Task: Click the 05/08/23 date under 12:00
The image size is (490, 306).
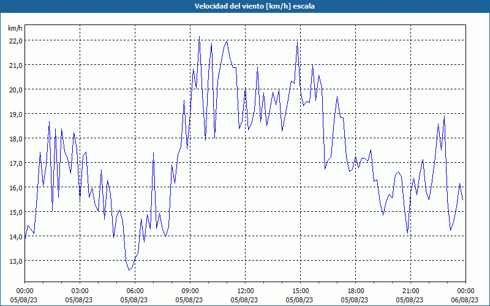Action: click(244, 300)
